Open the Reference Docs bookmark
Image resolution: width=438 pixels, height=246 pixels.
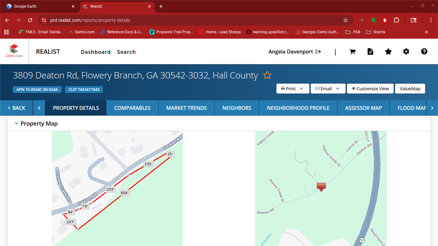(x=122, y=32)
